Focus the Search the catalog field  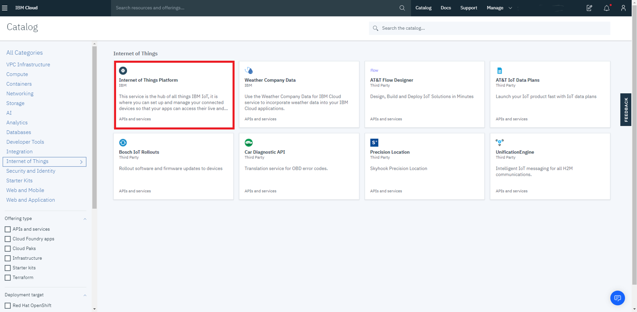(490, 28)
